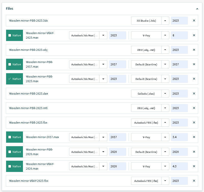Enable Native checkbox for Wooden mirror-2017.max
204x192 pixels.
pos(10,137)
